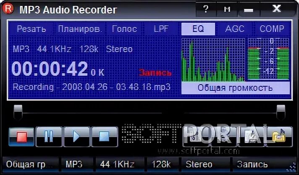299x175 pixels.
Task: Click the music sheet icon button
Action: 196,137
